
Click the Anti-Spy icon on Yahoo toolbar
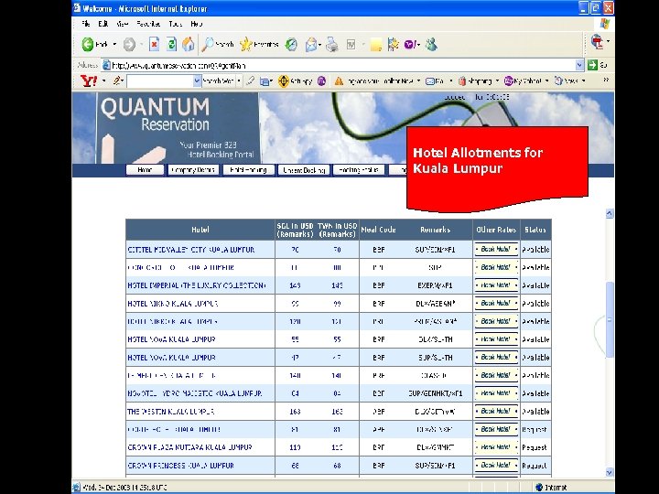284,81
